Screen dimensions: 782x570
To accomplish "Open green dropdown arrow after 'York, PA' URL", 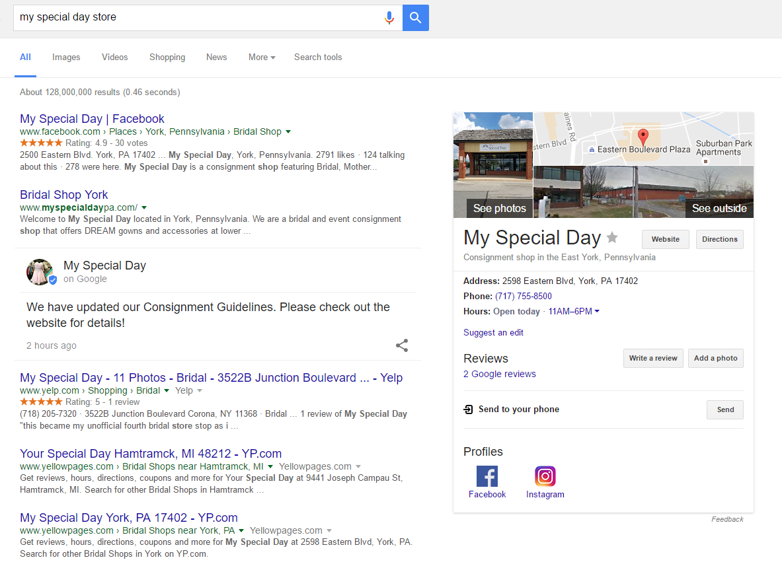I will point(241,530).
